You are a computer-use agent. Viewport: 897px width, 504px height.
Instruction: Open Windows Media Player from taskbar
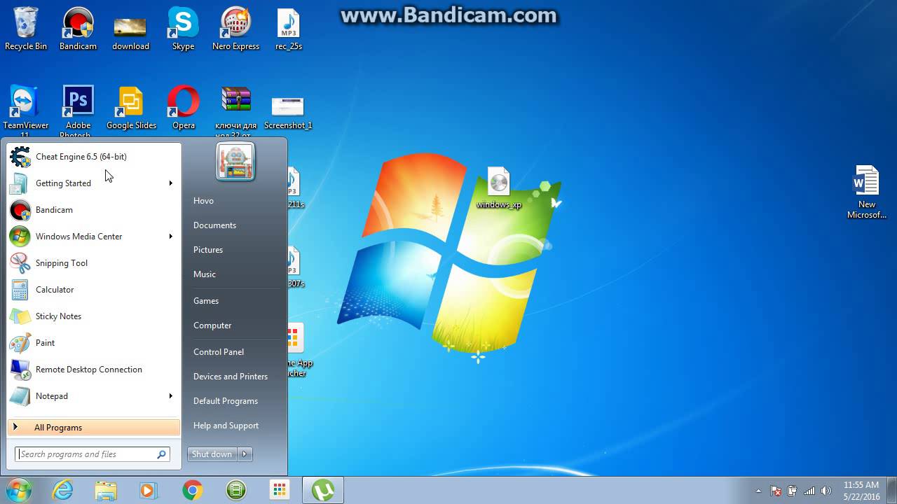(x=149, y=491)
